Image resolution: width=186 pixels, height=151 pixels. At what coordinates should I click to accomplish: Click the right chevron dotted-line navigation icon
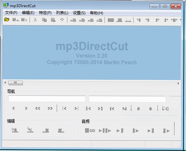76,108
